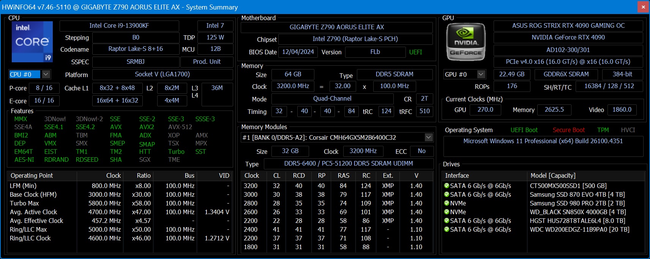Viewport: 650px width, 259px height.
Task: Click the Interface column header in Drives
Action: coord(484,175)
